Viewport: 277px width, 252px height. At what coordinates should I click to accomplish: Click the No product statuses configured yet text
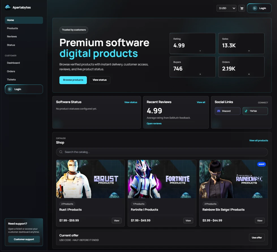76,109
